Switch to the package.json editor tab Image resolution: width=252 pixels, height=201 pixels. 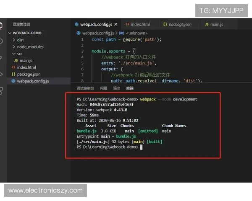[179, 24]
